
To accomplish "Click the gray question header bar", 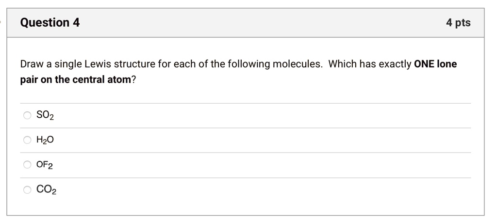I will click(x=246, y=23).
